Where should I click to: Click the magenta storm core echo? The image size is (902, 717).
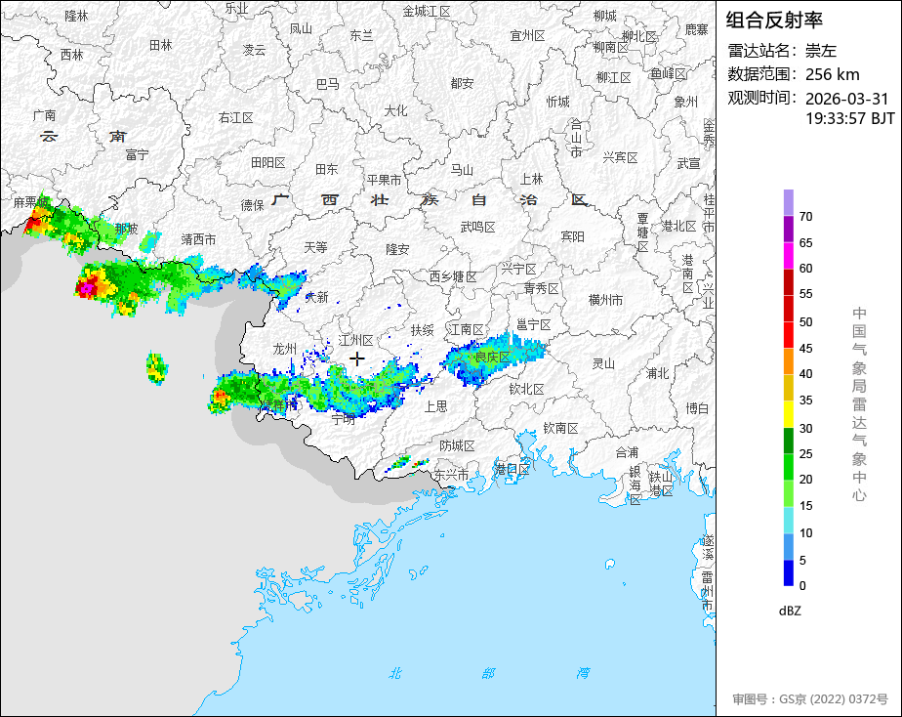click(87, 286)
